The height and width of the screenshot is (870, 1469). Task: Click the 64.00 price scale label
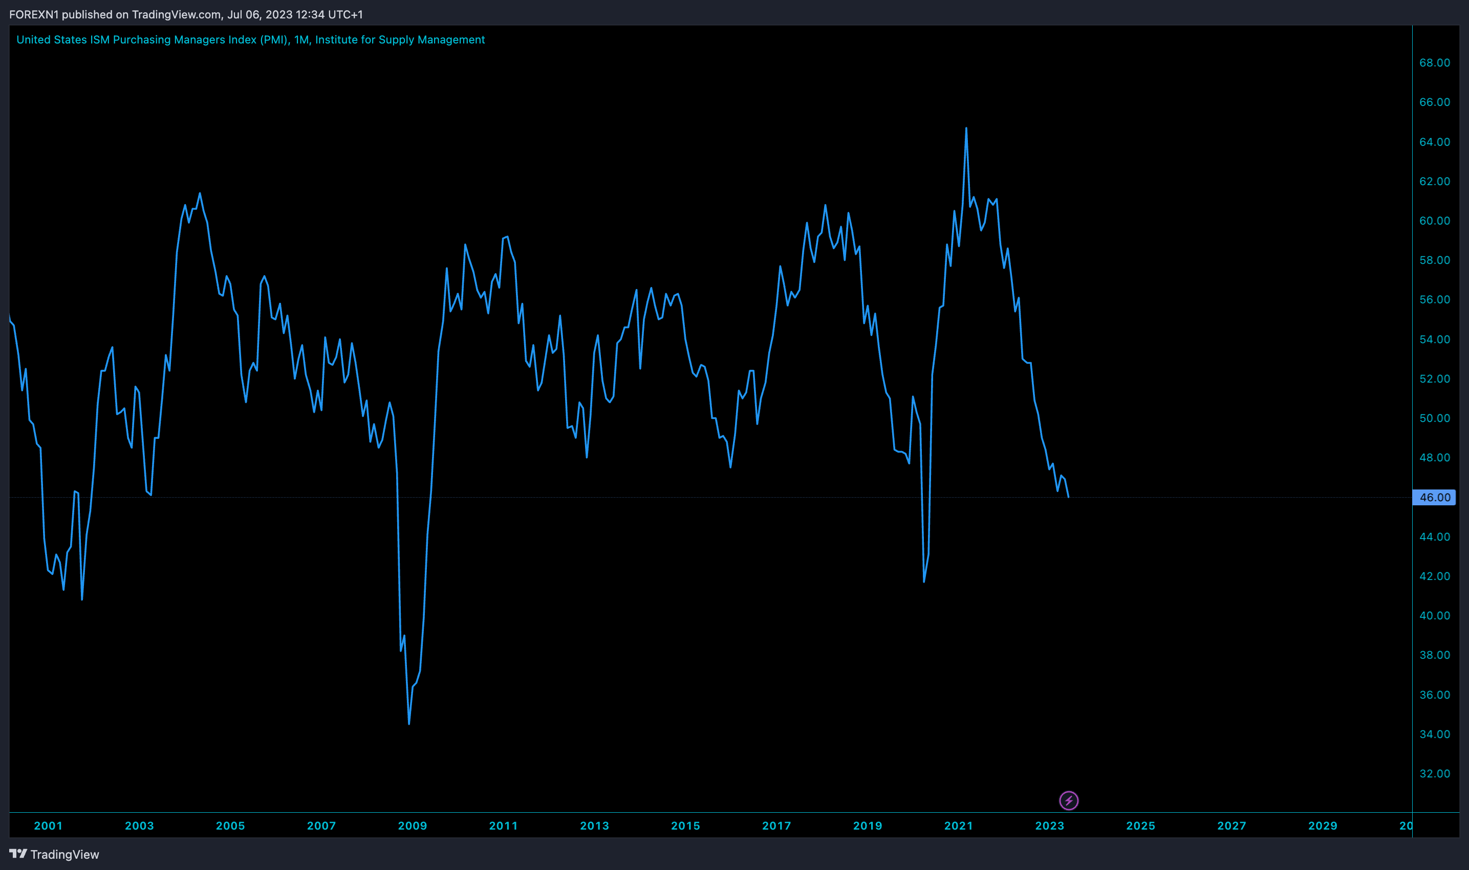tap(1434, 142)
